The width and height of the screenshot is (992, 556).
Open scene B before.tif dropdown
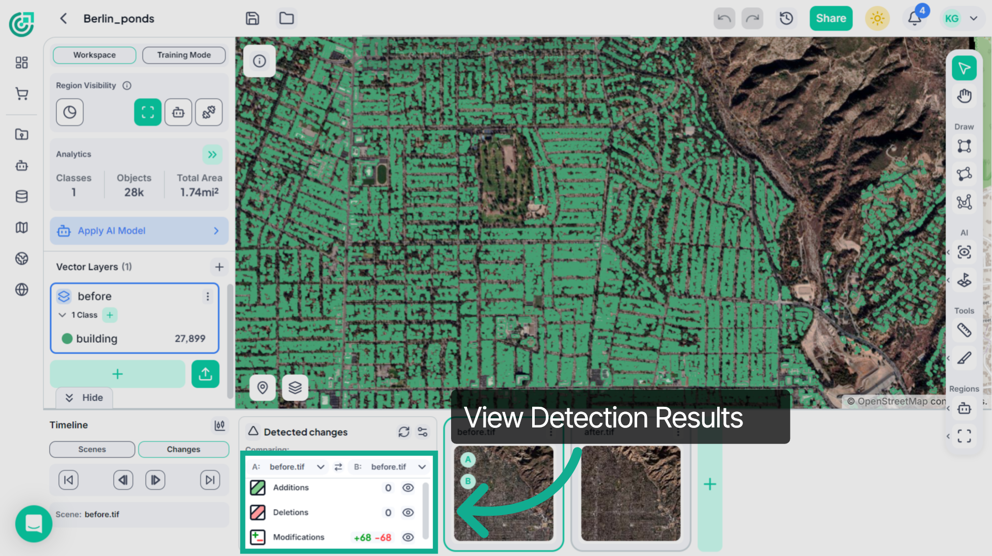click(390, 467)
